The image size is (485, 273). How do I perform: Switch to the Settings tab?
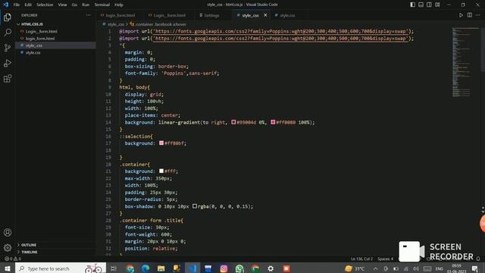coord(211,15)
